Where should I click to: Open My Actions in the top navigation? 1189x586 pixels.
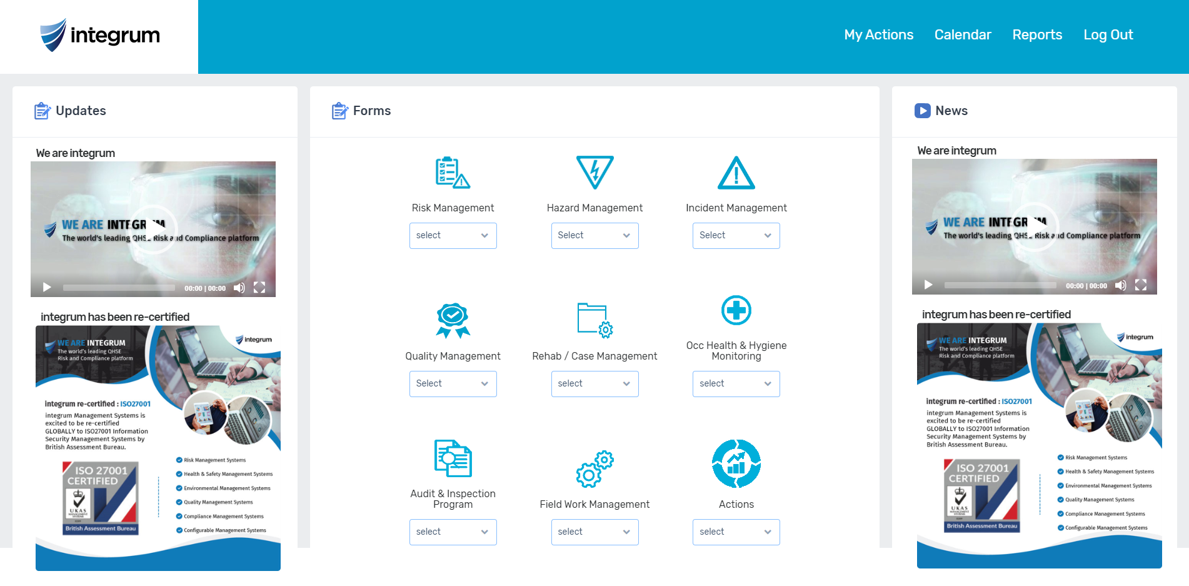[x=878, y=35]
